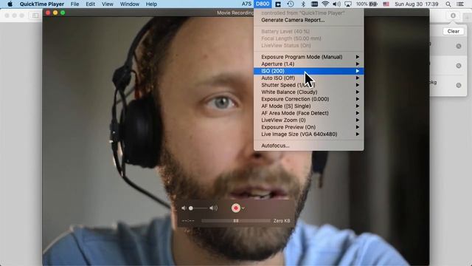
Task: Choose Generate Camera Report...
Action: (x=309, y=20)
